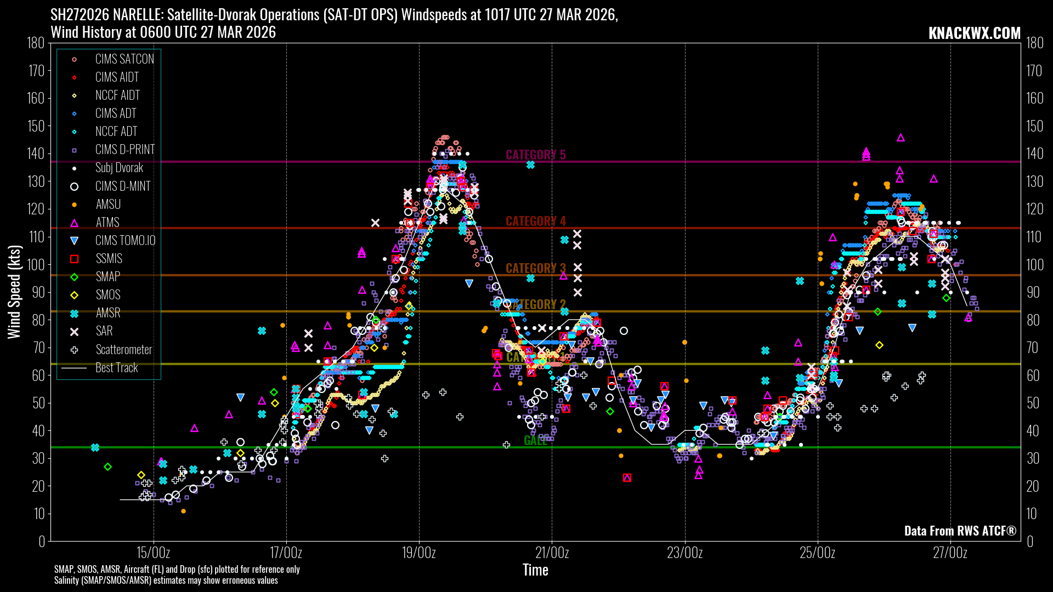Click the CATEGORY 4 threshold label

click(535, 221)
